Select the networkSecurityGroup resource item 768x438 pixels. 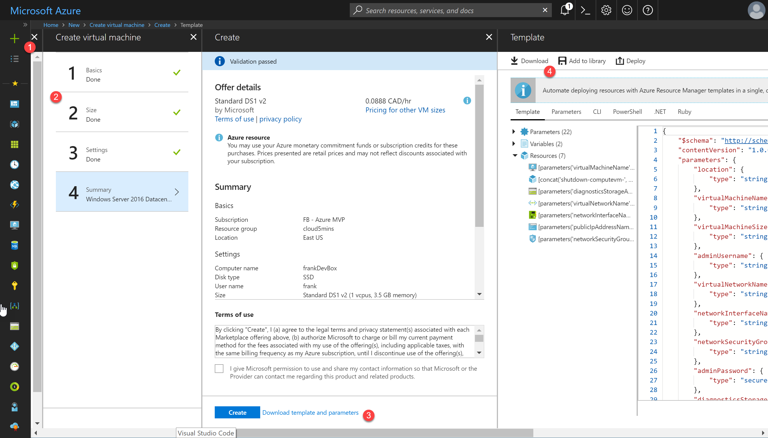[581, 239]
